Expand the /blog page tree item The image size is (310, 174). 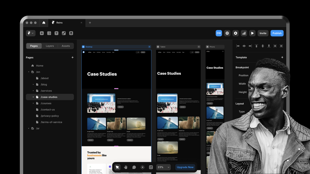[x=33, y=85]
